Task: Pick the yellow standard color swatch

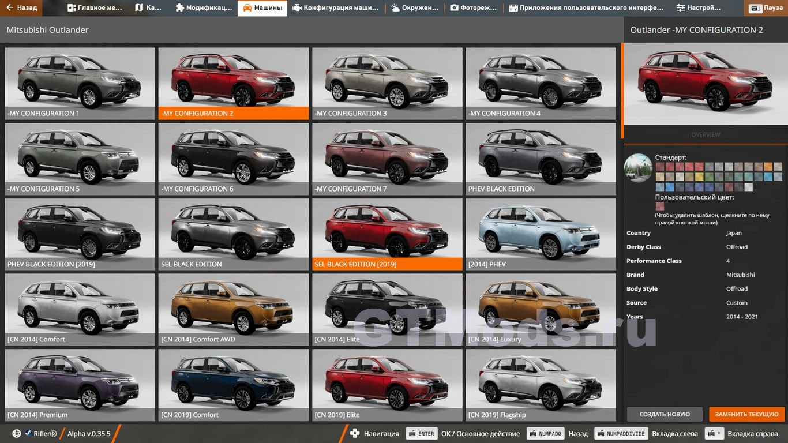Action: click(699, 177)
